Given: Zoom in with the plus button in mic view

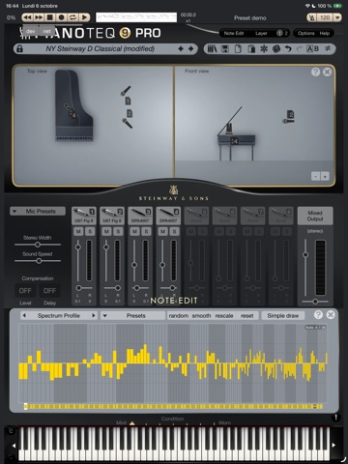Looking at the screenshot, I should pos(325,176).
